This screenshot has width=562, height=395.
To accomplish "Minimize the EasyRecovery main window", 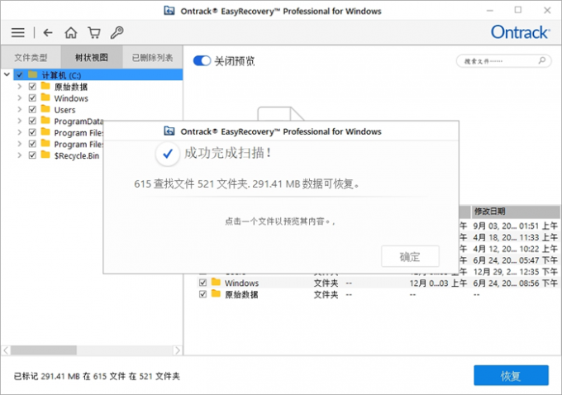I will [490, 11].
